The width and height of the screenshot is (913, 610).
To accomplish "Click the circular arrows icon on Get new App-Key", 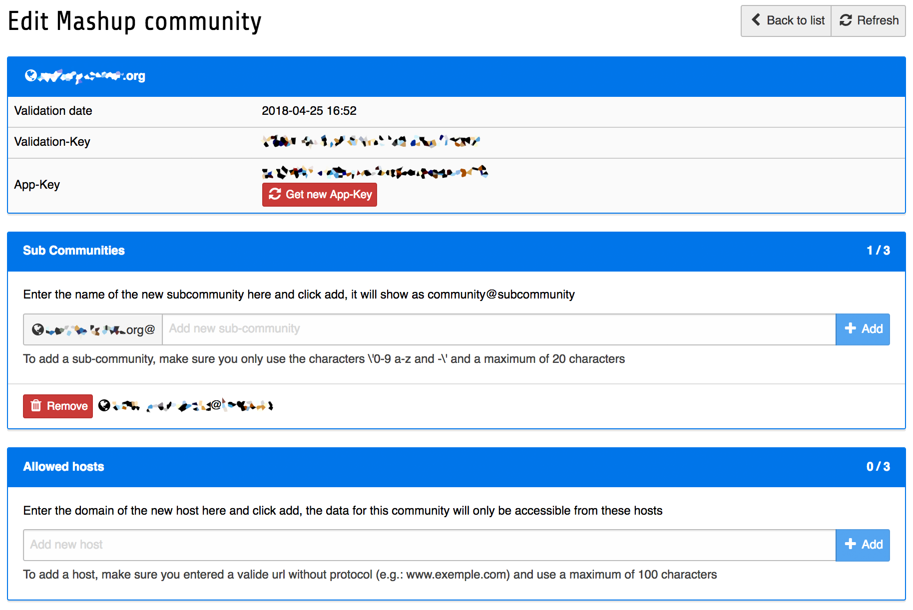I will pyautogui.click(x=275, y=194).
